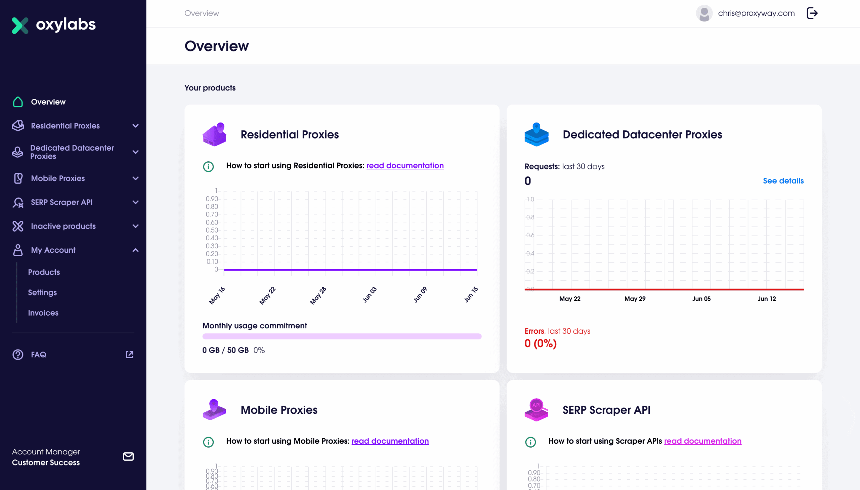This screenshot has height=490, width=860.
Task: Expand the Mobile Proxies sidebar chevron
Action: click(135, 178)
